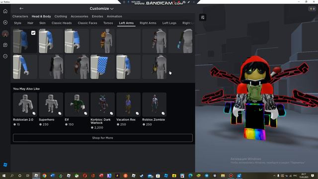This screenshot has height=179, width=318.
Task: Select the Classic Faces subcategory
Action: pyautogui.click(x=87, y=23)
